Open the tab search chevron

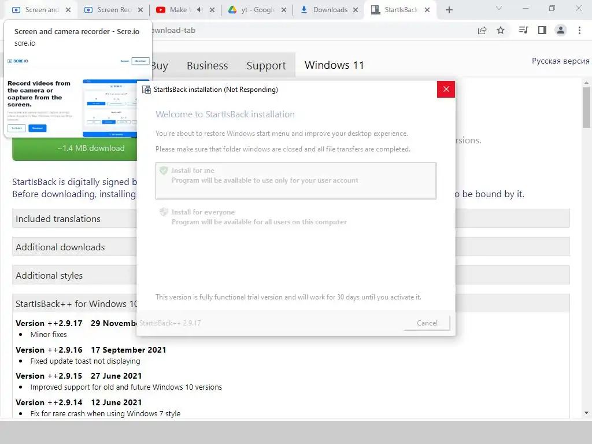tap(499, 8)
